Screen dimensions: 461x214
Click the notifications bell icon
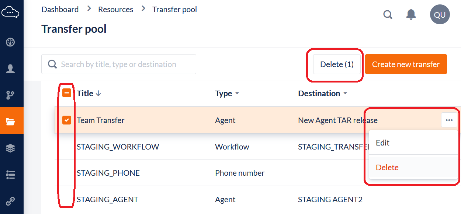click(x=411, y=15)
